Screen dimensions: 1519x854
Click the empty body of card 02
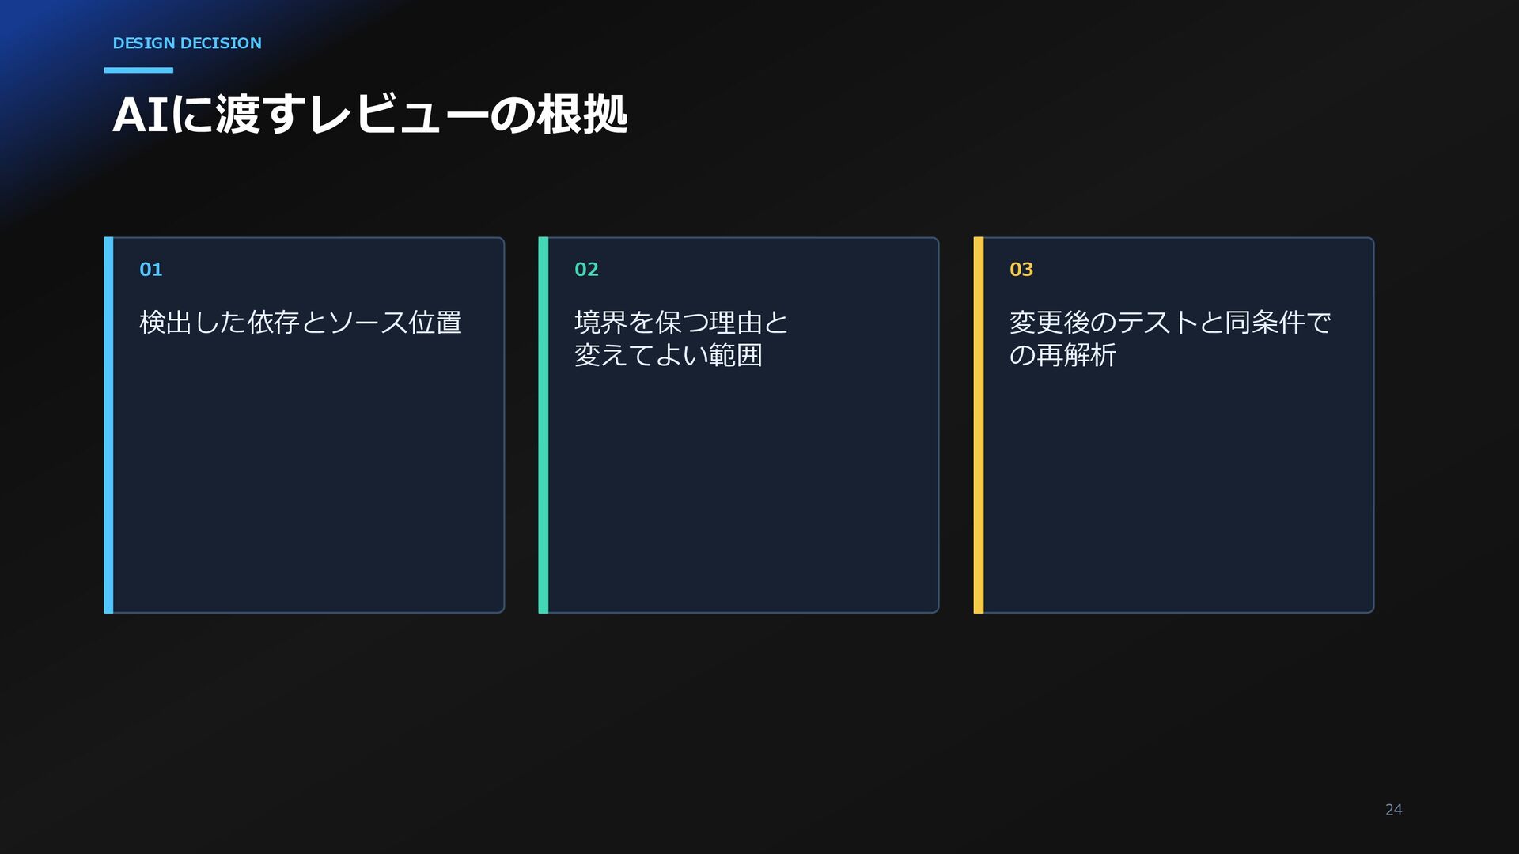(x=744, y=490)
